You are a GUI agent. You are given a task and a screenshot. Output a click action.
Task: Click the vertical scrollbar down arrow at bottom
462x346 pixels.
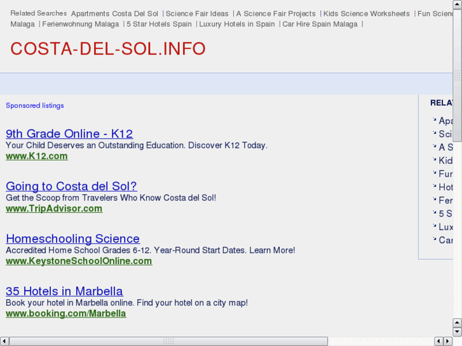click(457, 332)
